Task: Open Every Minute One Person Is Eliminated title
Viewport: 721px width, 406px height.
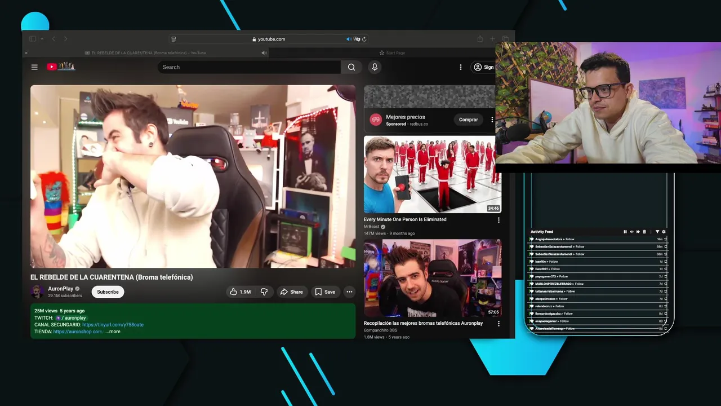Action: tap(405, 219)
